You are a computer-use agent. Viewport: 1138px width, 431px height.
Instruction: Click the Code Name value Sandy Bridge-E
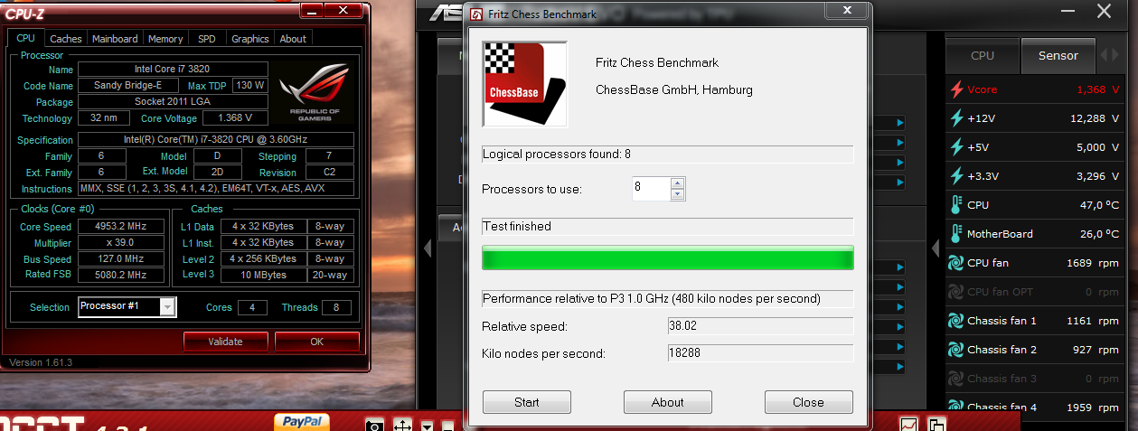coord(129,85)
